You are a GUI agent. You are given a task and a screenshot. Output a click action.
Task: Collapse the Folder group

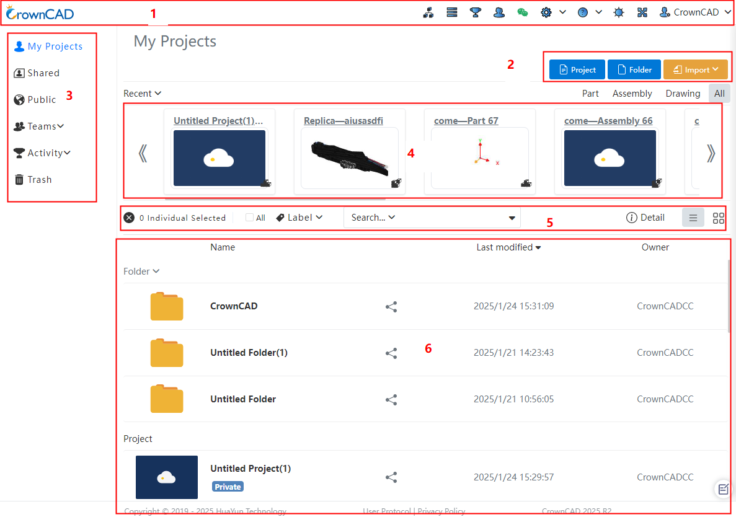coord(141,272)
